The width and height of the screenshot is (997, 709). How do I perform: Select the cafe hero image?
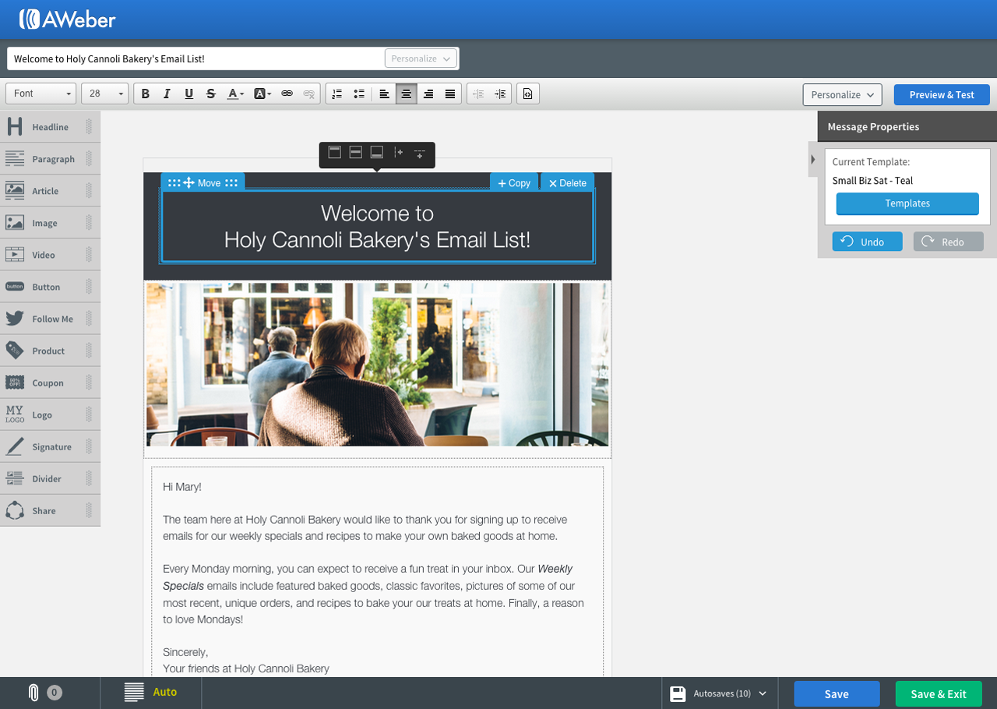[378, 365]
